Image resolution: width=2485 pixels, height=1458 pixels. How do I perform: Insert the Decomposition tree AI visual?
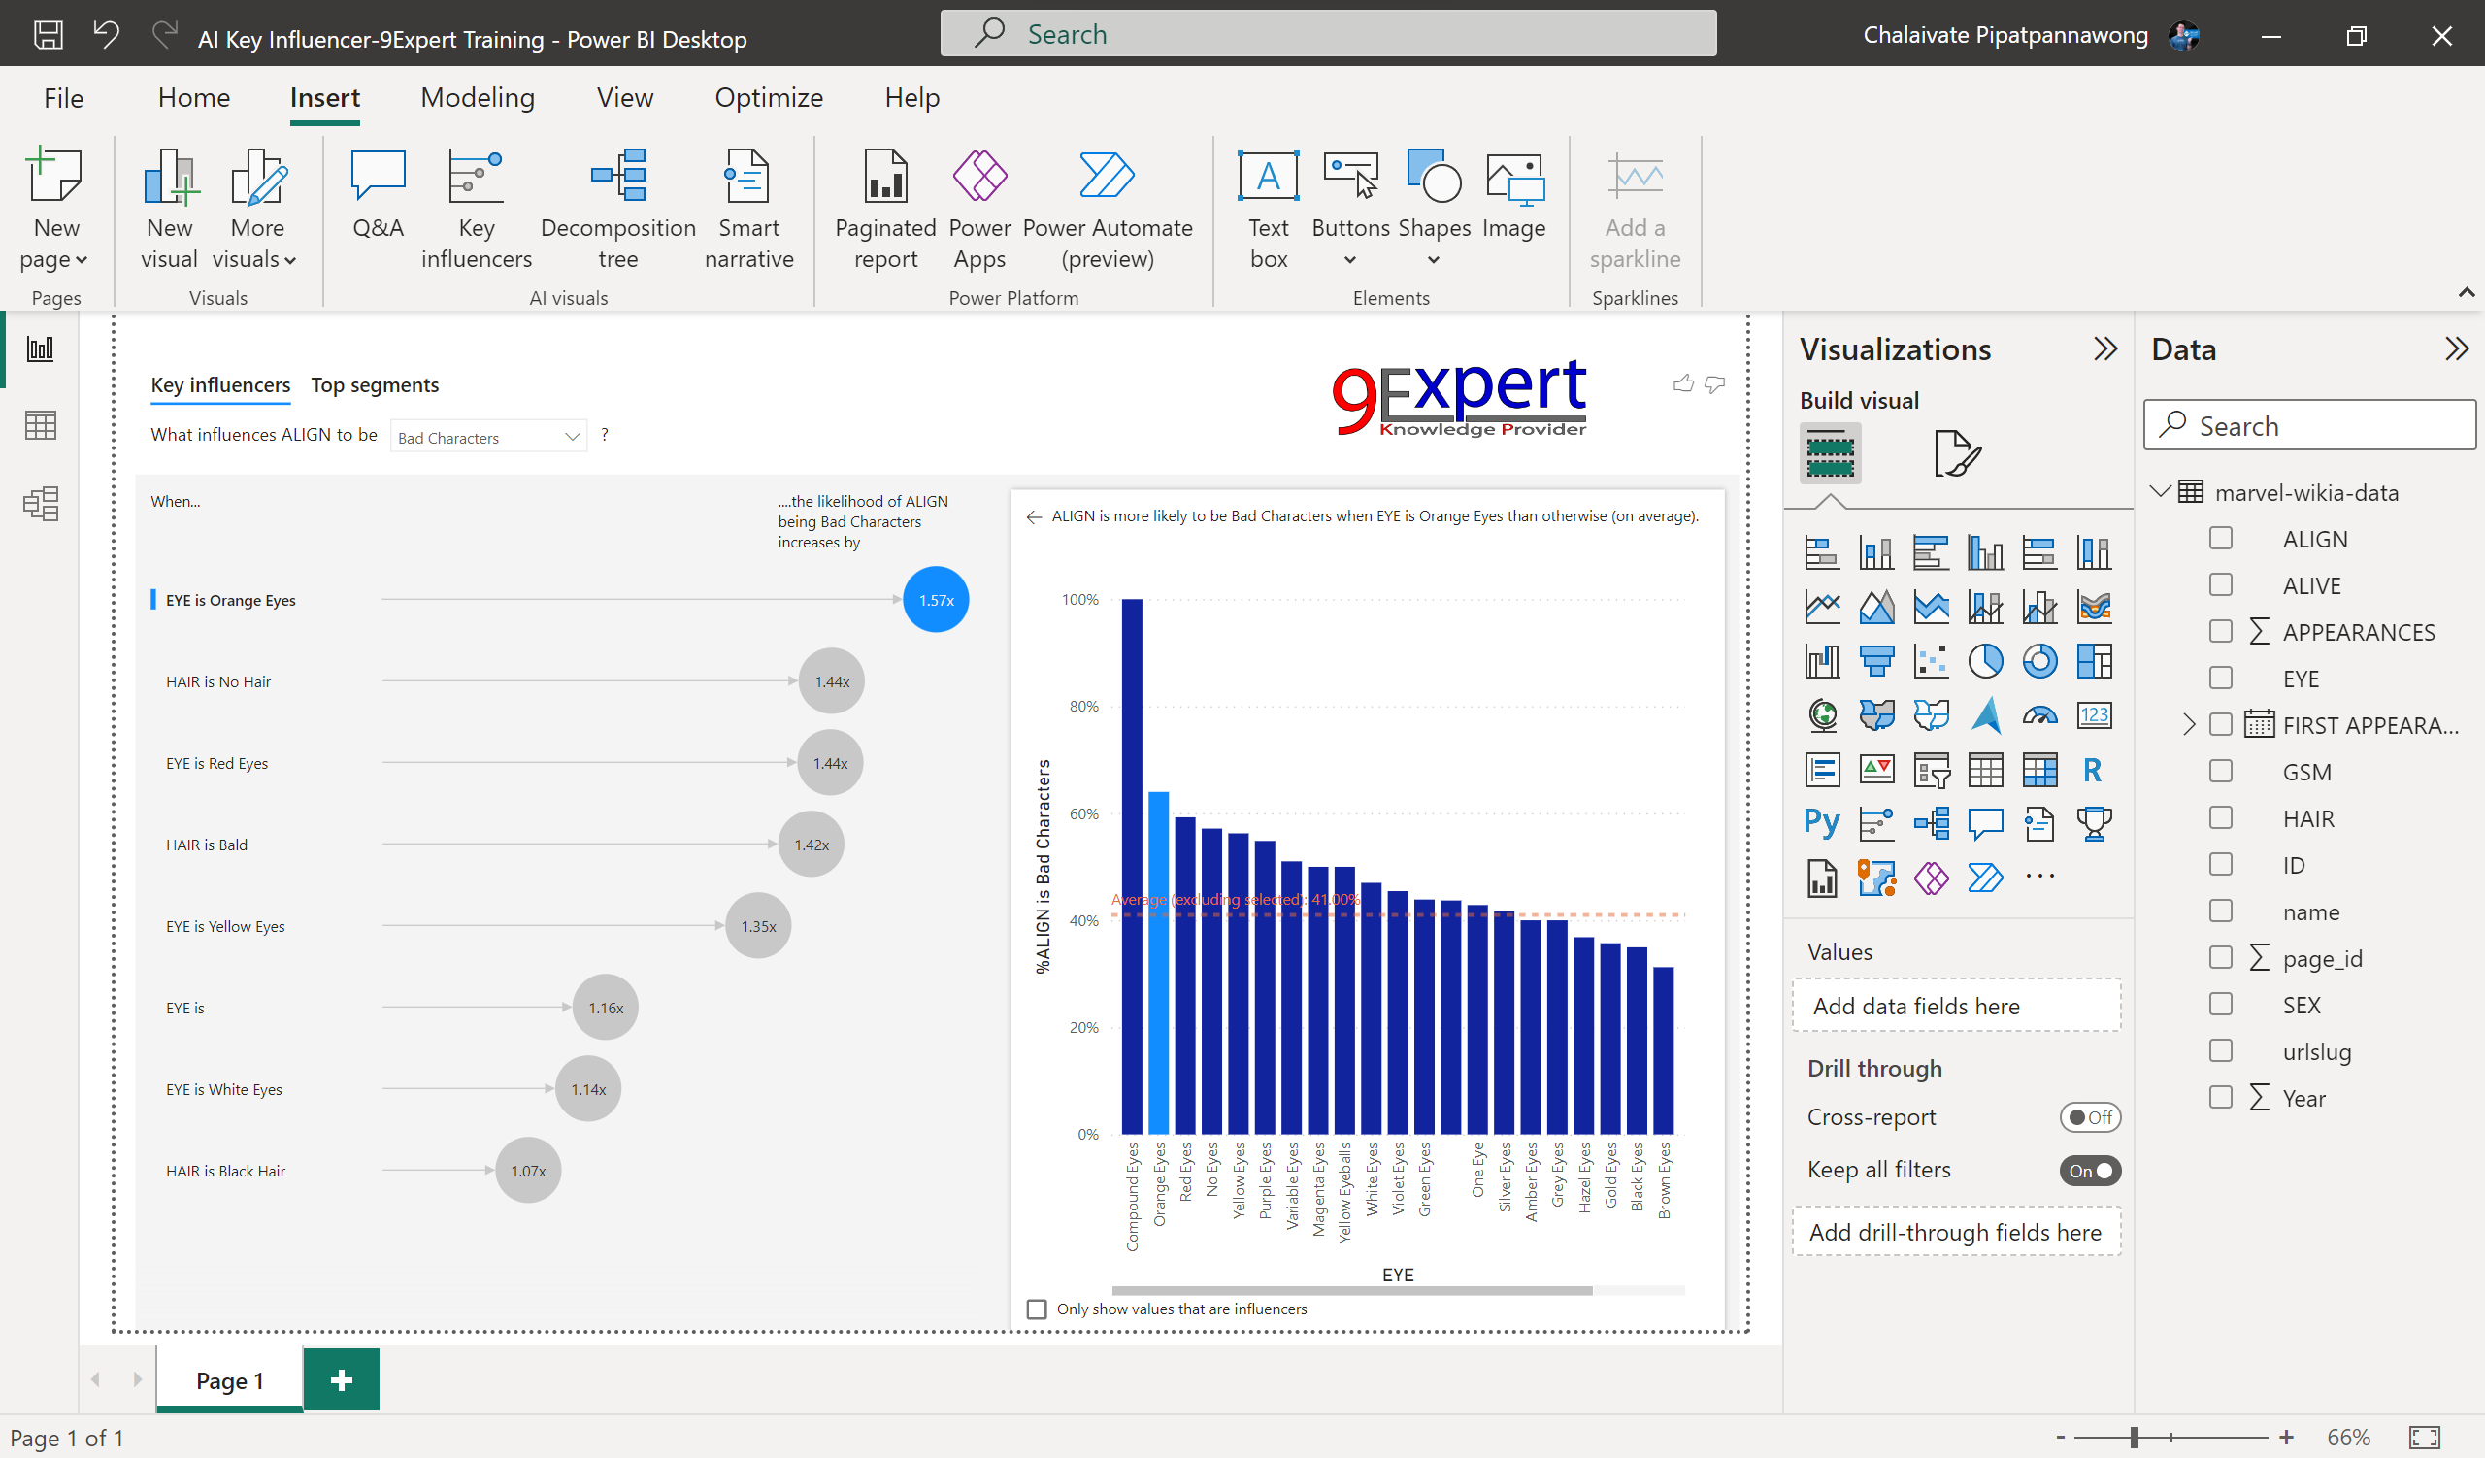618,207
